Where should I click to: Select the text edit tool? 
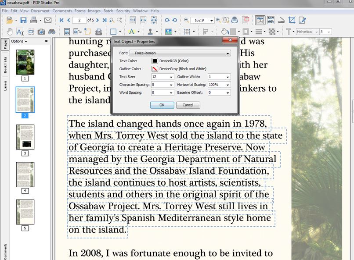[19, 31]
